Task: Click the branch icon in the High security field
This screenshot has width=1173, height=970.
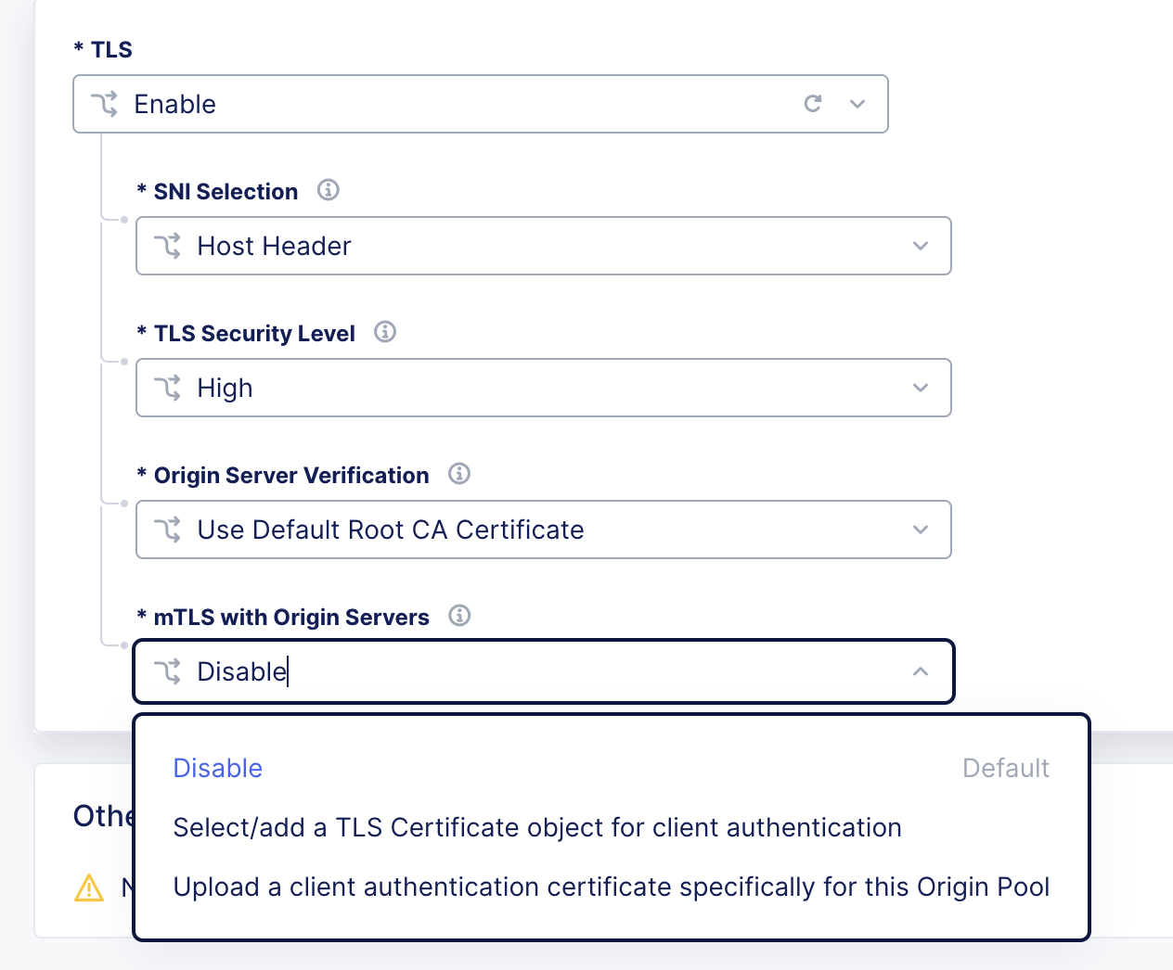Action: tap(168, 388)
